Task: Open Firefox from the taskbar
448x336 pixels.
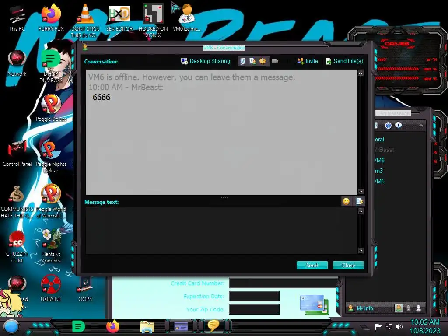Action: (x=113, y=326)
